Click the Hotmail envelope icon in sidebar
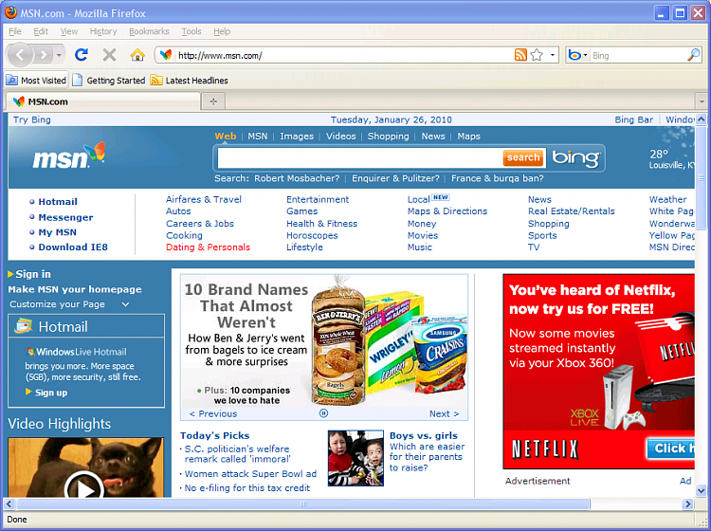 tap(23, 326)
